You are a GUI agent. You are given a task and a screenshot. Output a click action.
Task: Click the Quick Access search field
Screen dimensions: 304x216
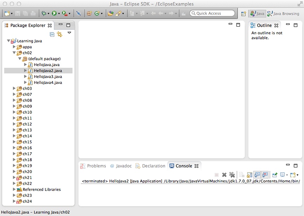[212, 13]
